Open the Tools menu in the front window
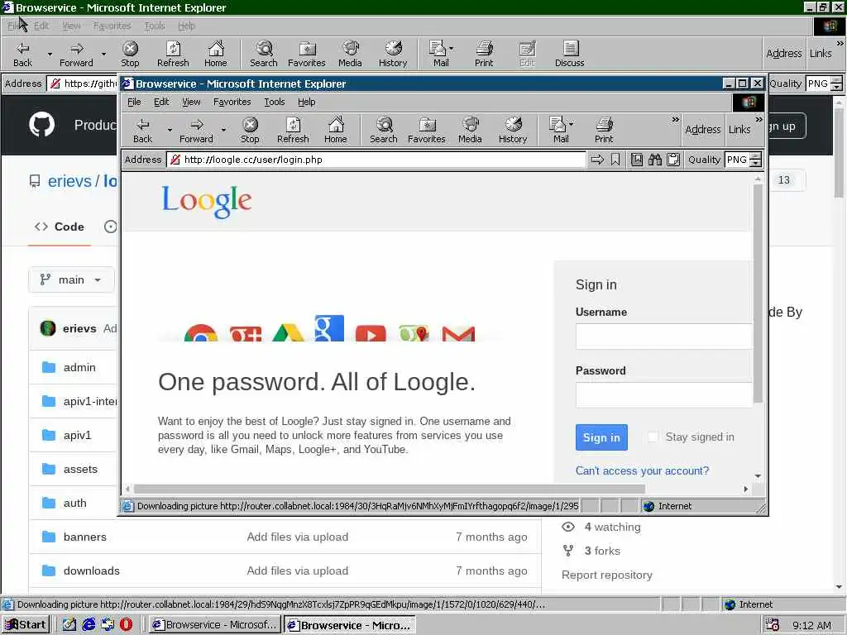The image size is (847, 635). coord(275,102)
